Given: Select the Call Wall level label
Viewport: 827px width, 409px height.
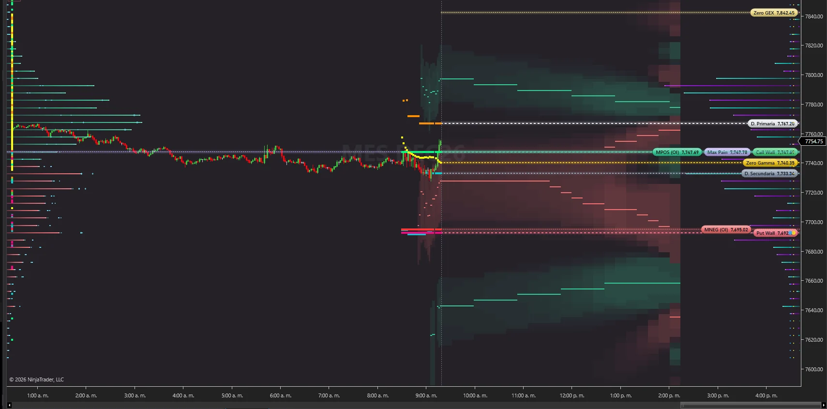Looking at the screenshot, I should click(x=775, y=152).
